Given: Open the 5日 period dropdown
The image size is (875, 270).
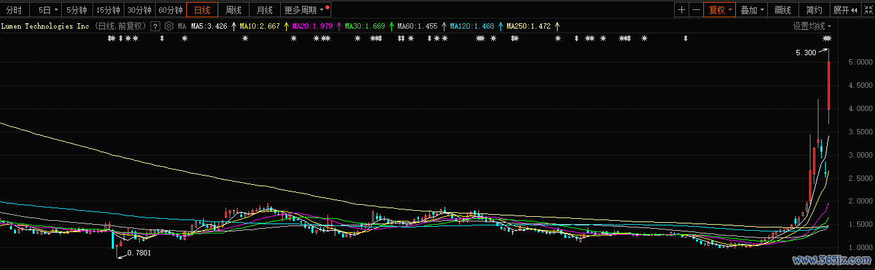Looking at the screenshot, I should [49, 10].
